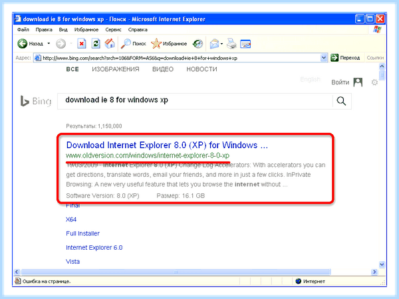Click horizontal scrollbar right arrow
Viewport: 399px width, 299px height.
coord(374,272)
